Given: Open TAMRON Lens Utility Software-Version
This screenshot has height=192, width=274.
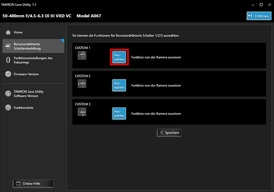Looking at the screenshot, I should (33, 94).
